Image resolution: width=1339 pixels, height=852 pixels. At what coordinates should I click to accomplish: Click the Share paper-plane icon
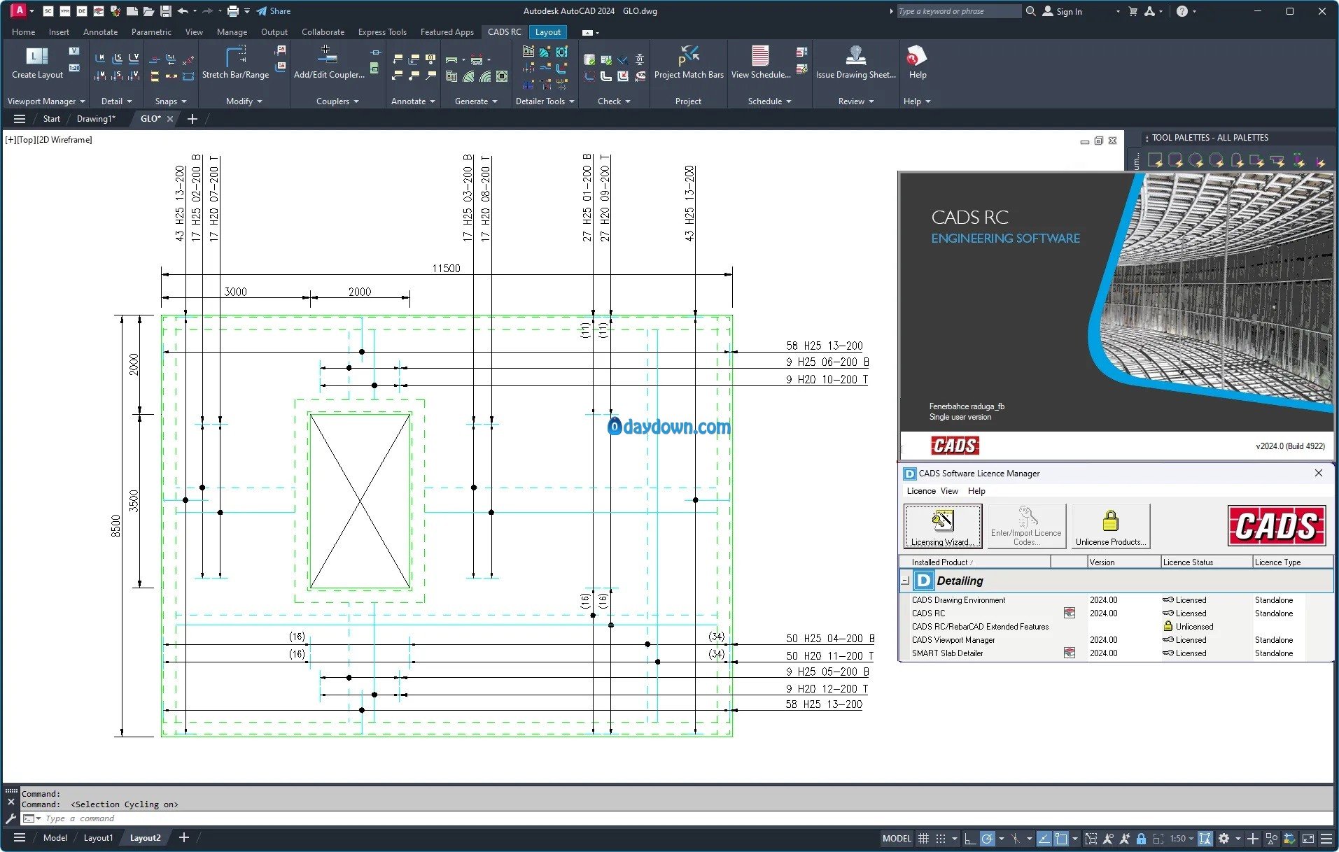[x=262, y=11]
